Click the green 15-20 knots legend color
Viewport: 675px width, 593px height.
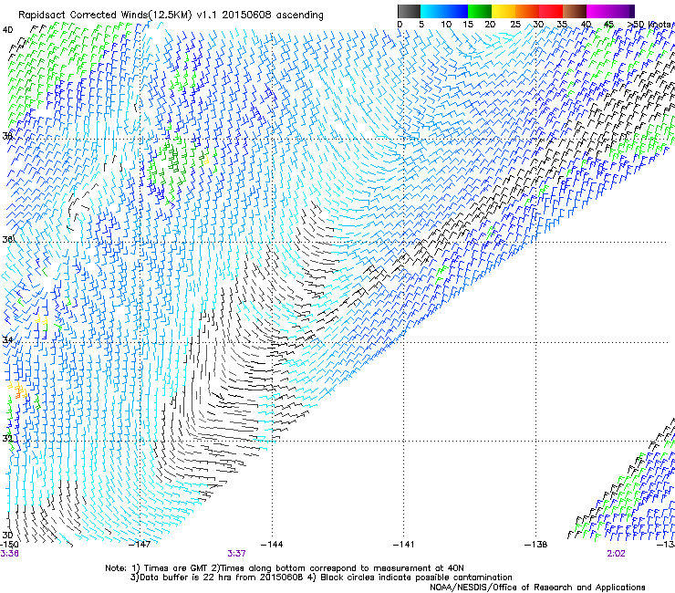(480, 11)
